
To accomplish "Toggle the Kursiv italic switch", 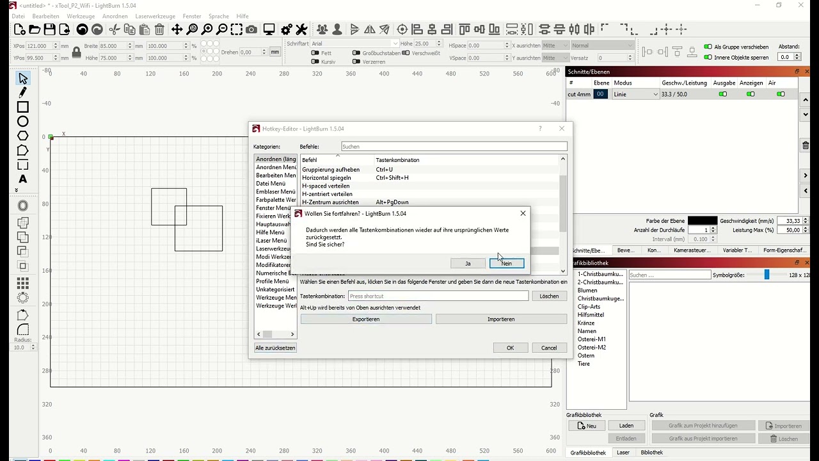I will click(x=315, y=62).
